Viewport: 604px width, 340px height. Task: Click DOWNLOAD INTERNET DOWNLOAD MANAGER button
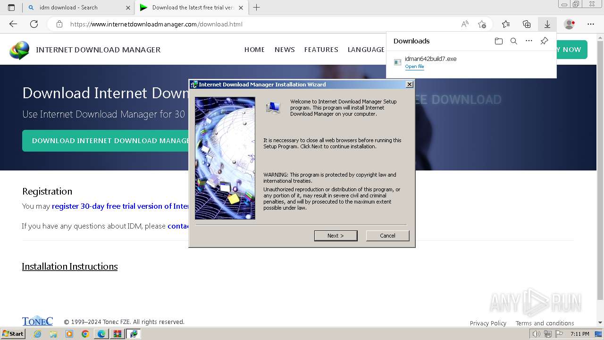click(x=106, y=141)
